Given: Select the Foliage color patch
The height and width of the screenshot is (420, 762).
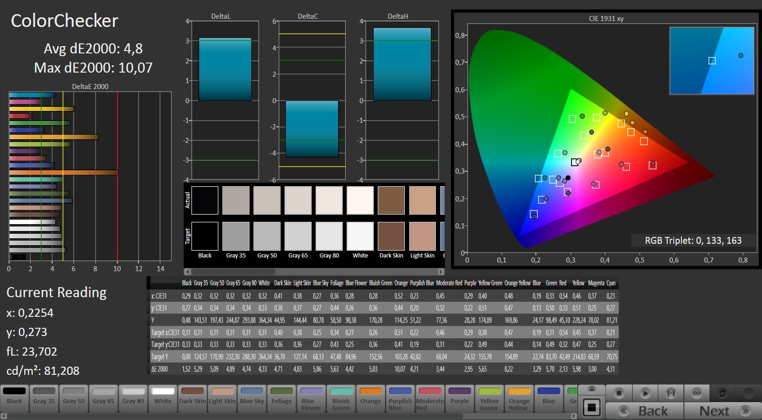Looking at the screenshot, I should pos(281,396).
